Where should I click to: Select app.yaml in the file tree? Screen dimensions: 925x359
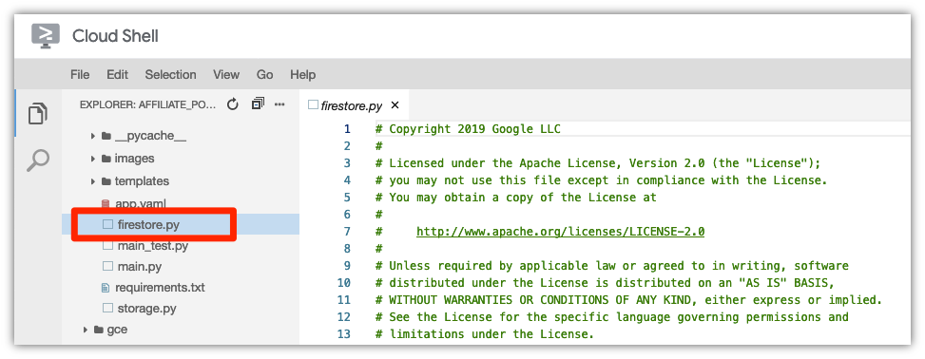click(141, 204)
